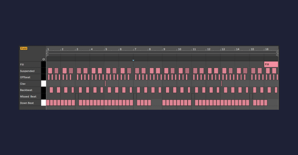Select the deactivated Missed Beat note at bar 11
The width and height of the screenshot is (298, 155).
pos(193,96)
